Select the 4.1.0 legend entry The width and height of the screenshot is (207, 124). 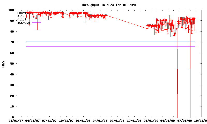pos(22,16)
